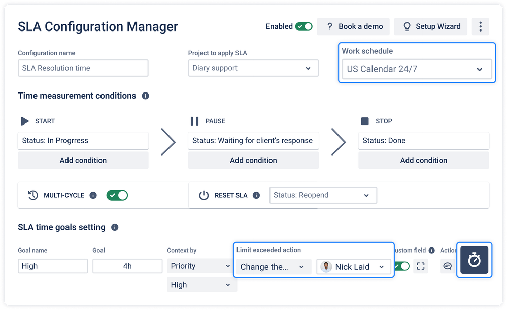Image resolution: width=507 pixels, height=310 pixels.
Task: Click the info icon next to MULTI-CYCLE
Action: [93, 195]
